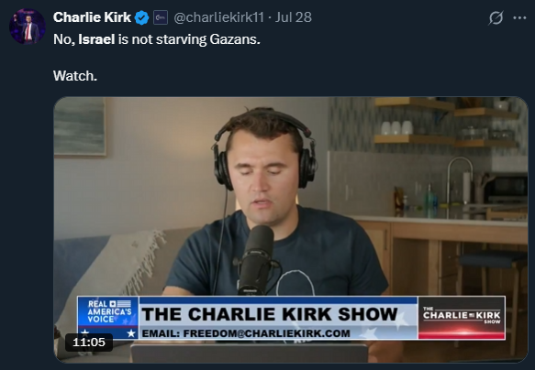Click the kitchen shelves area of video
The image size is (535, 370).
coord(447,123)
